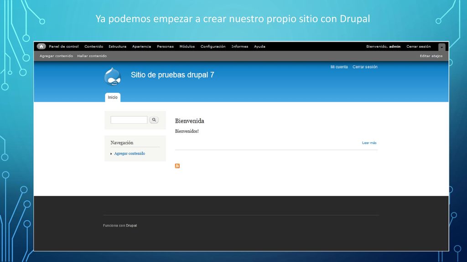The height and width of the screenshot is (262, 467).
Task: Select the Inicio tab
Action: click(113, 97)
